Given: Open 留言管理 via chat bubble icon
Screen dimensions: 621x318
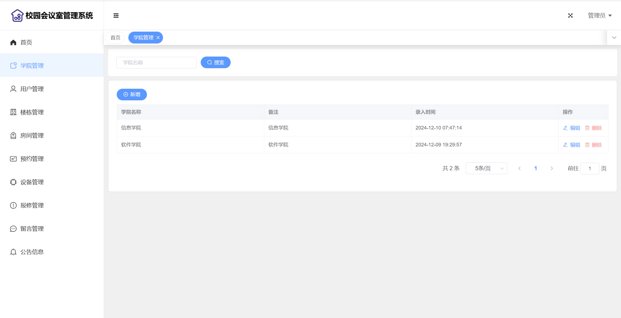Looking at the screenshot, I should (x=13, y=229).
